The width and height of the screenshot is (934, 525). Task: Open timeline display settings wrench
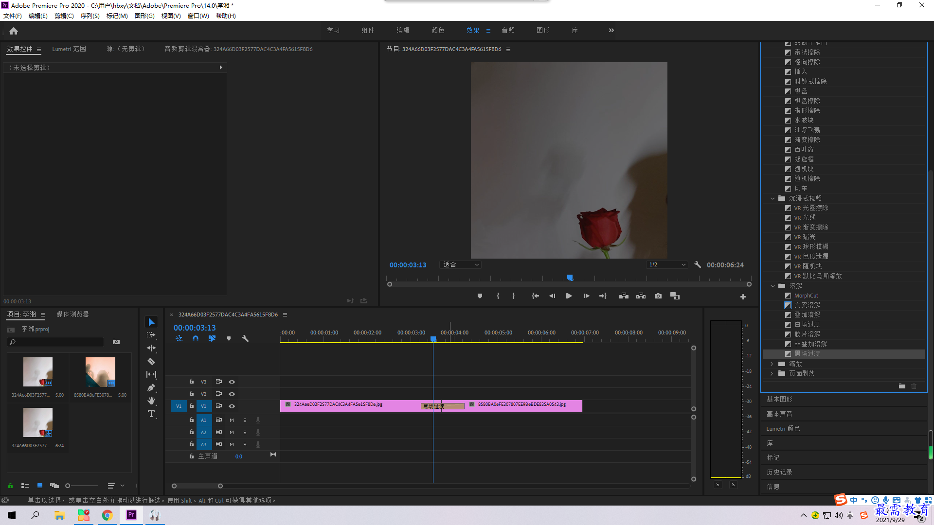click(x=245, y=338)
